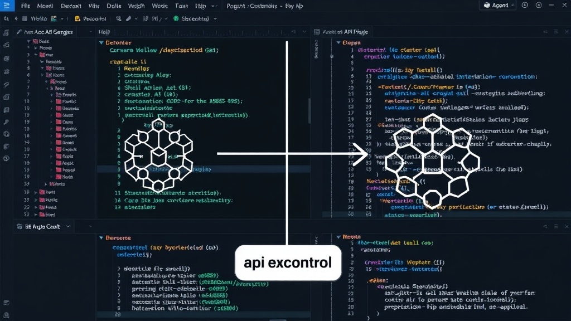The height and width of the screenshot is (321, 571).
Task: Click the second icon from top in left sidebar
Action: (6, 45)
